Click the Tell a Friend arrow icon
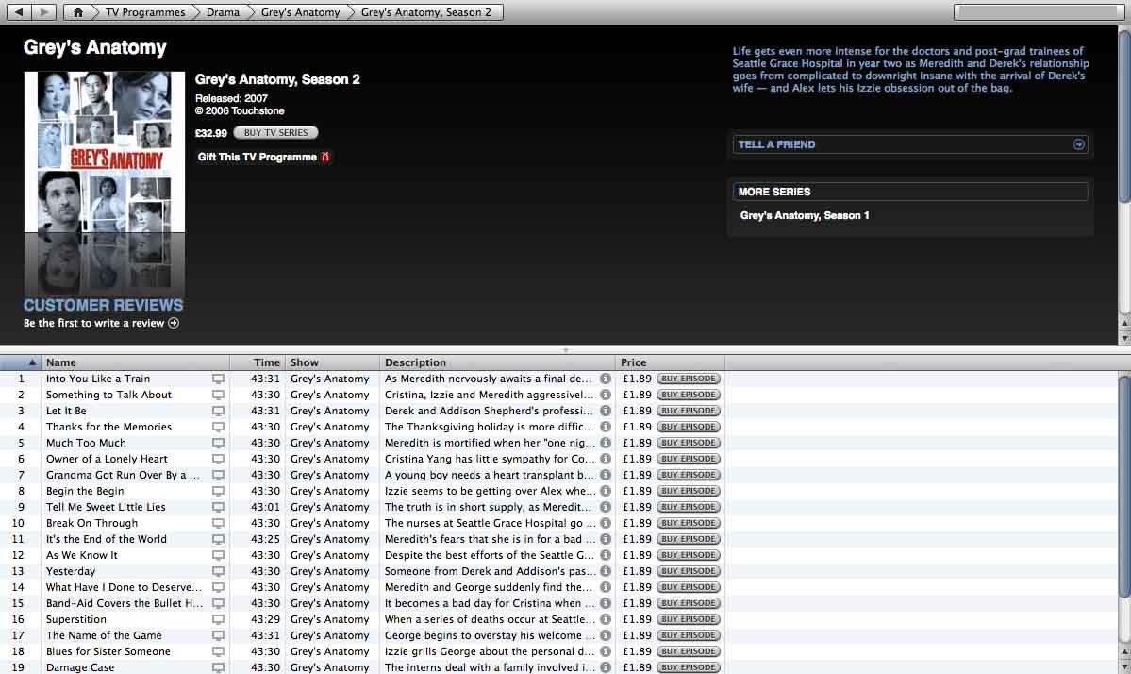Image resolution: width=1131 pixels, height=674 pixels. tap(1078, 144)
